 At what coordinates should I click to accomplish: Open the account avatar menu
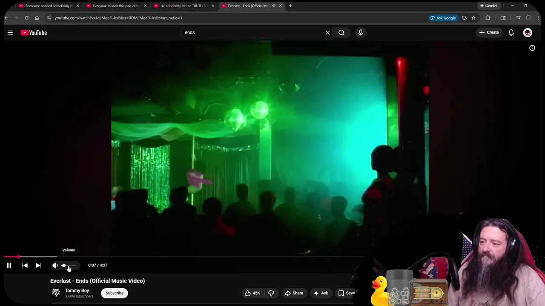tap(528, 33)
